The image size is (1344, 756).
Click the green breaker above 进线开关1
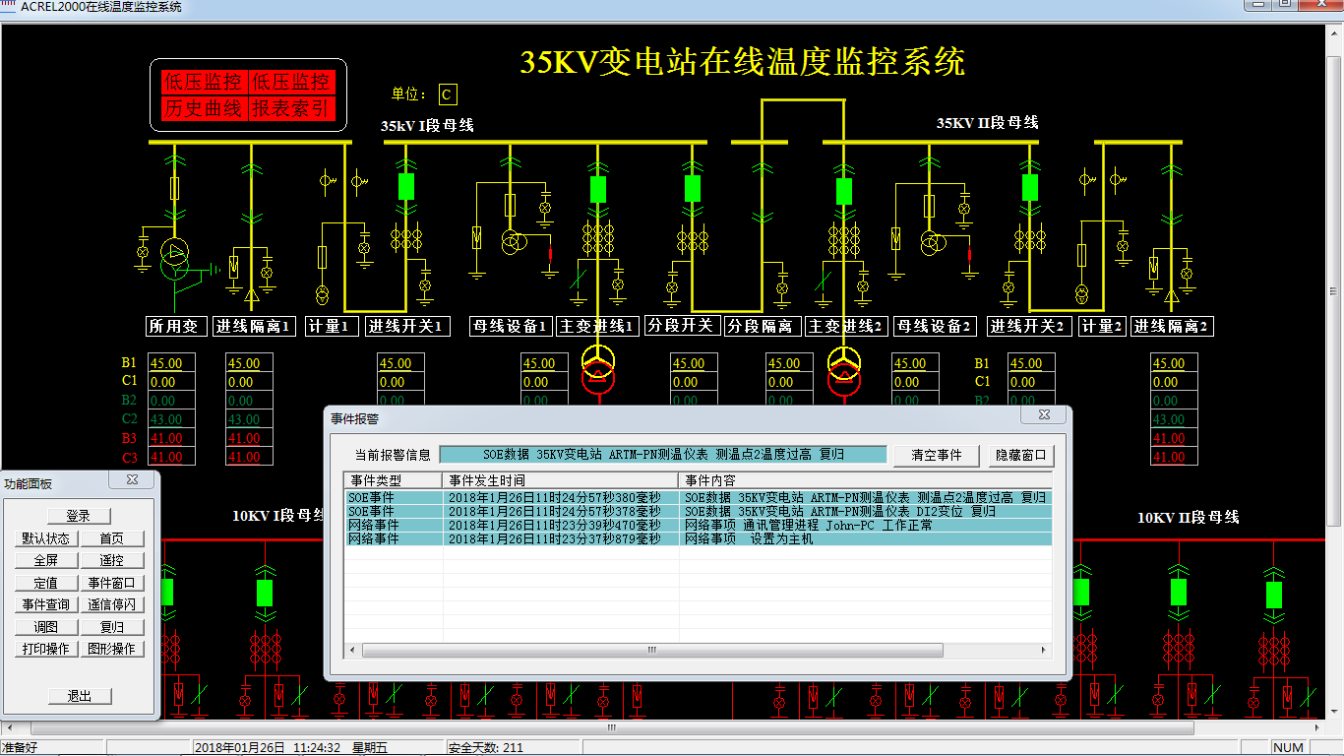[405, 187]
